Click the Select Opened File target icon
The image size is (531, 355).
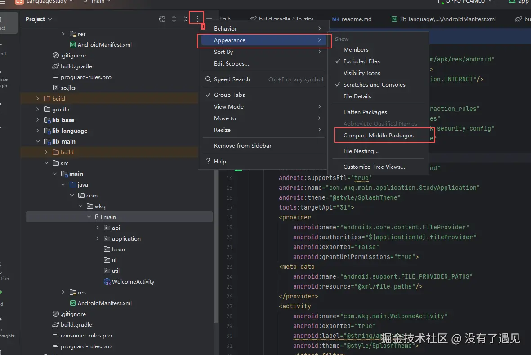[x=162, y=19]
